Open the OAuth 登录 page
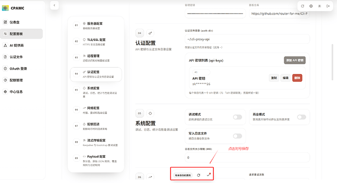 (21, 69)
